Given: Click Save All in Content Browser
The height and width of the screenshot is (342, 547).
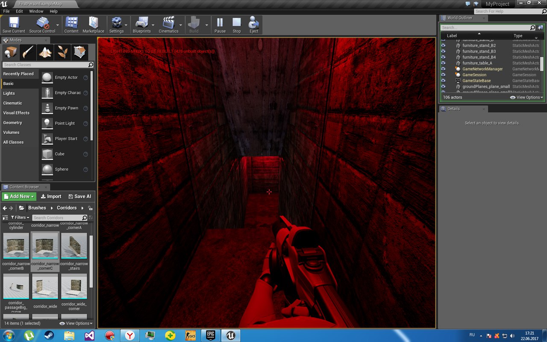Looking at the screenshot, I should [79, 197].
